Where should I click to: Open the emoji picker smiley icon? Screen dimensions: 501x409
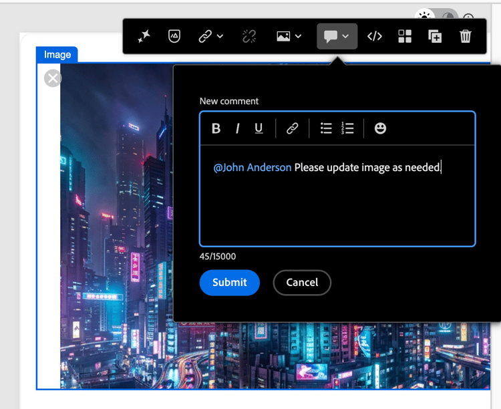[x=380, y=128]
